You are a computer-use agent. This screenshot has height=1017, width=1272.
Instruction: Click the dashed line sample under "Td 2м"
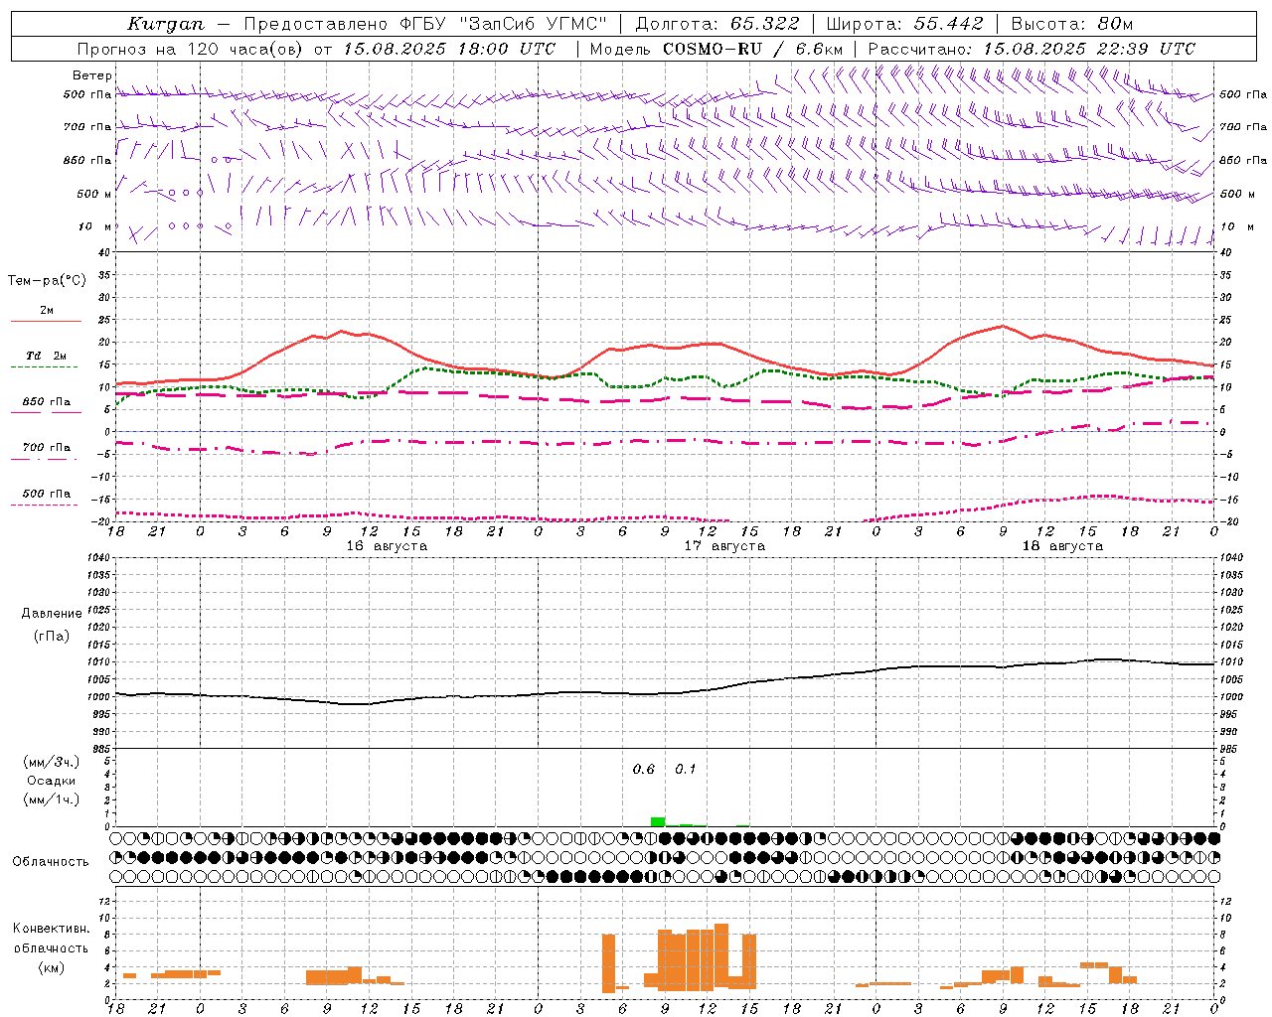point(46,367)
